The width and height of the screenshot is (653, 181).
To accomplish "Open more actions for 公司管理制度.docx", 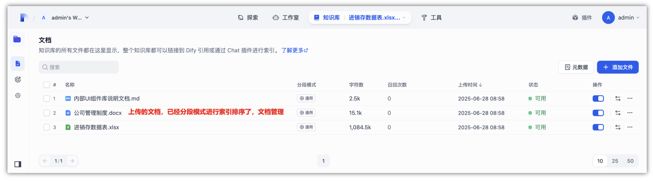I will click(x=630, y=113).
